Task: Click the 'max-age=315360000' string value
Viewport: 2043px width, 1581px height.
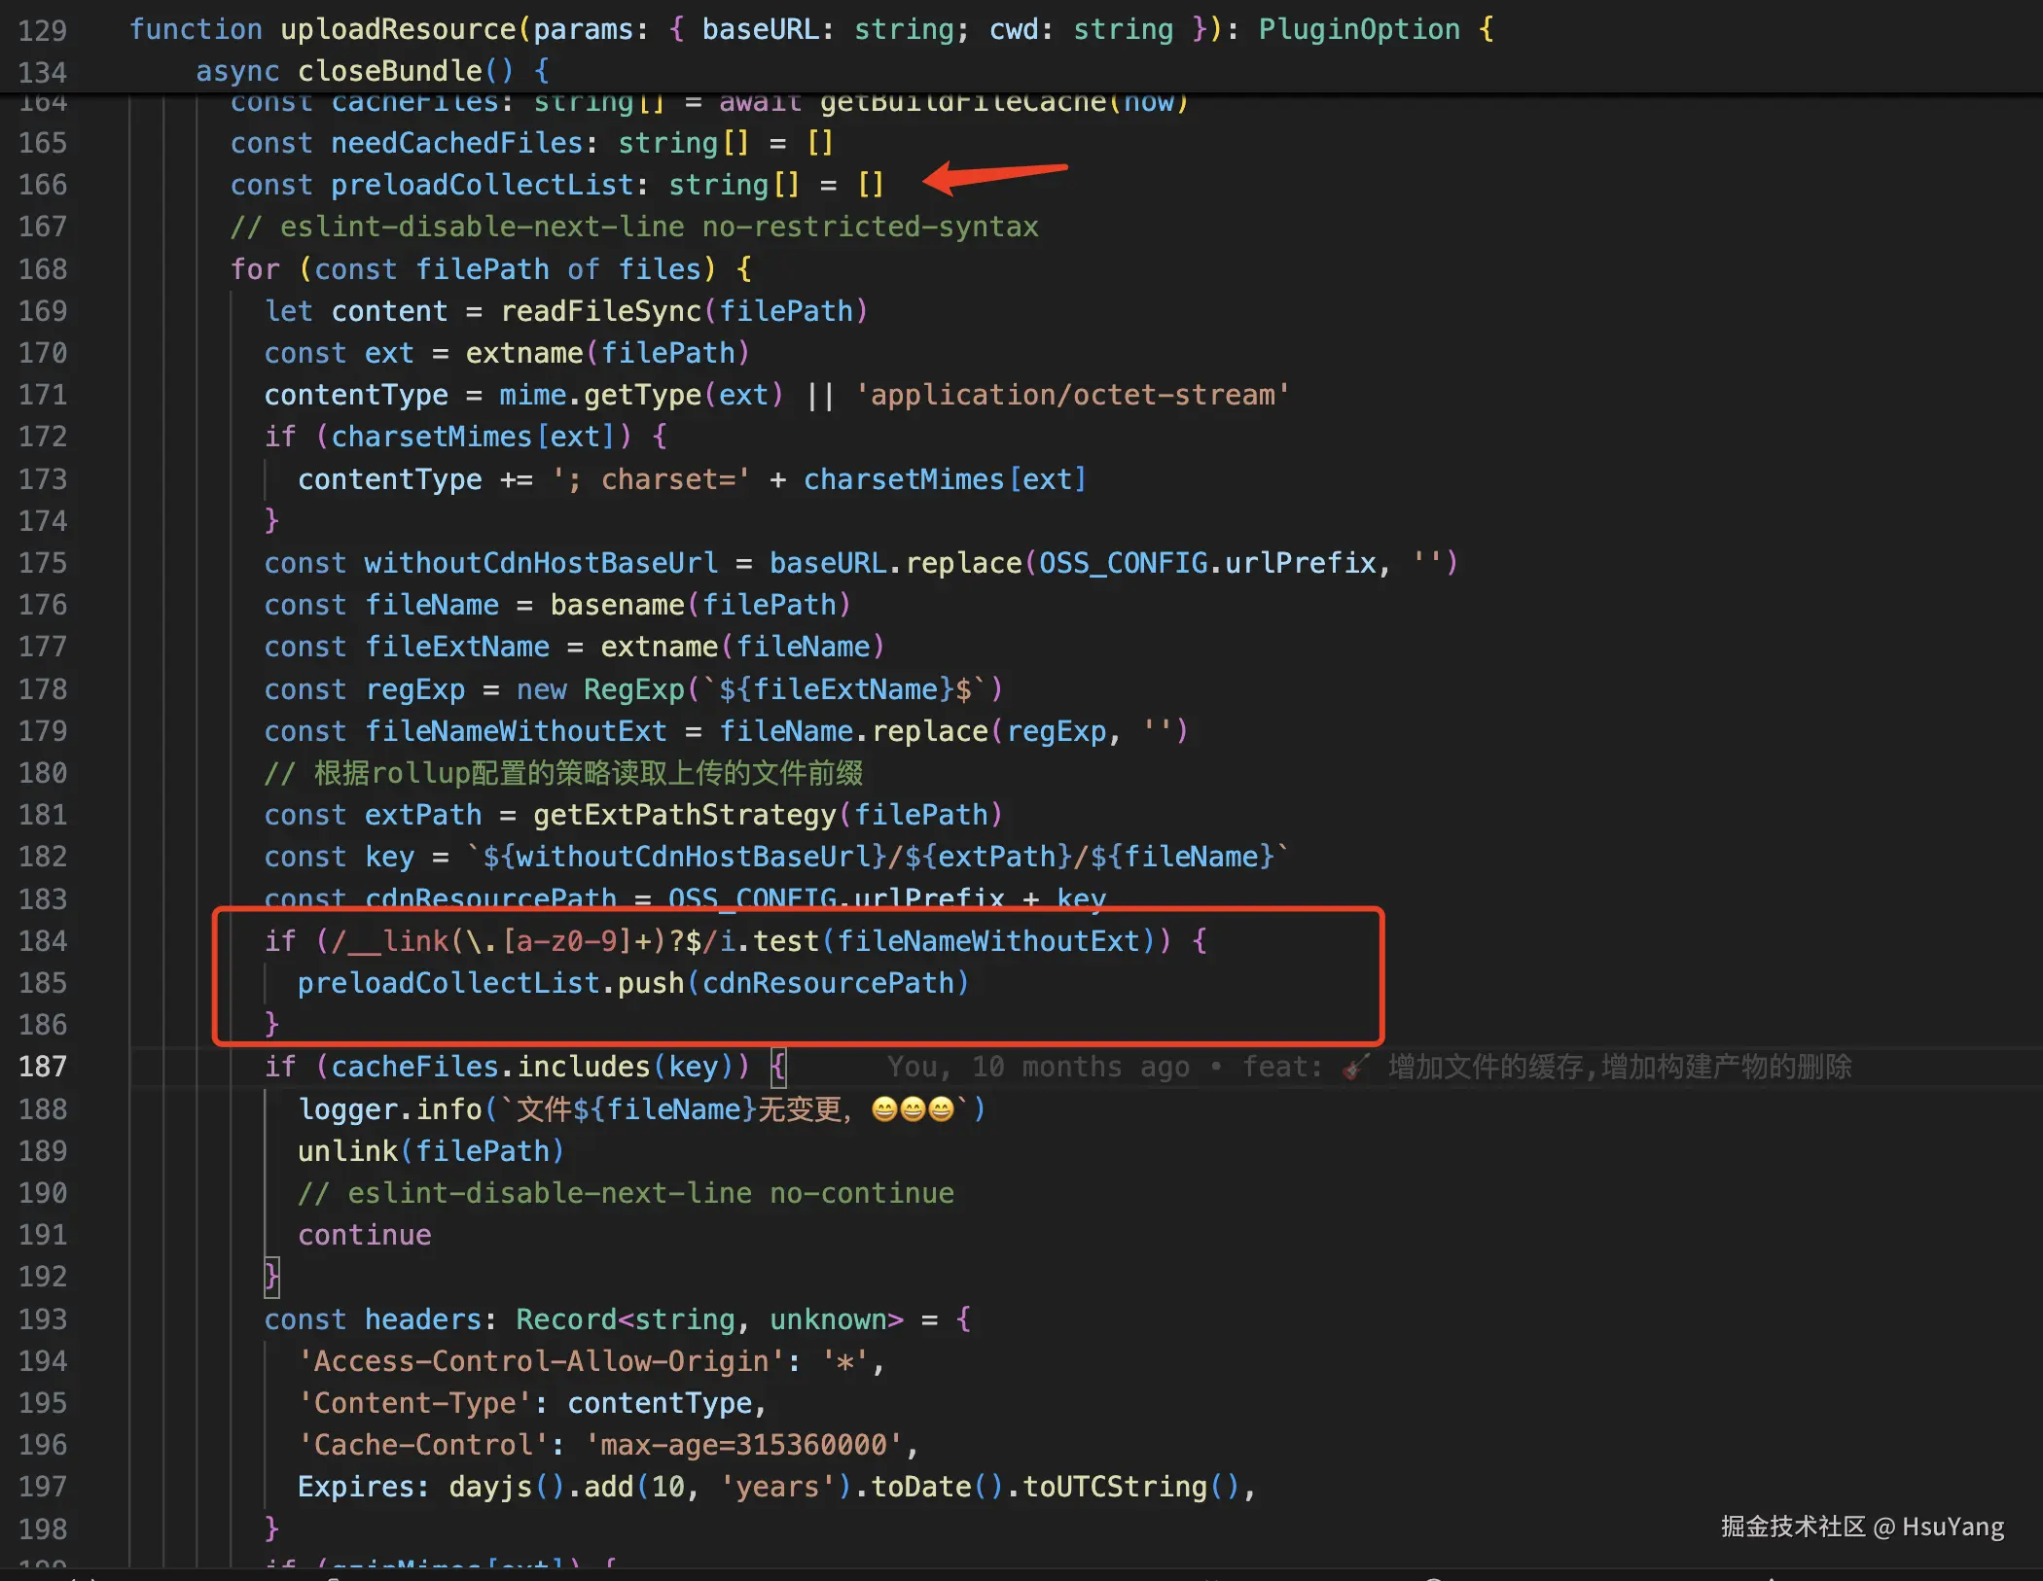Action: [x=743, y=1445]
